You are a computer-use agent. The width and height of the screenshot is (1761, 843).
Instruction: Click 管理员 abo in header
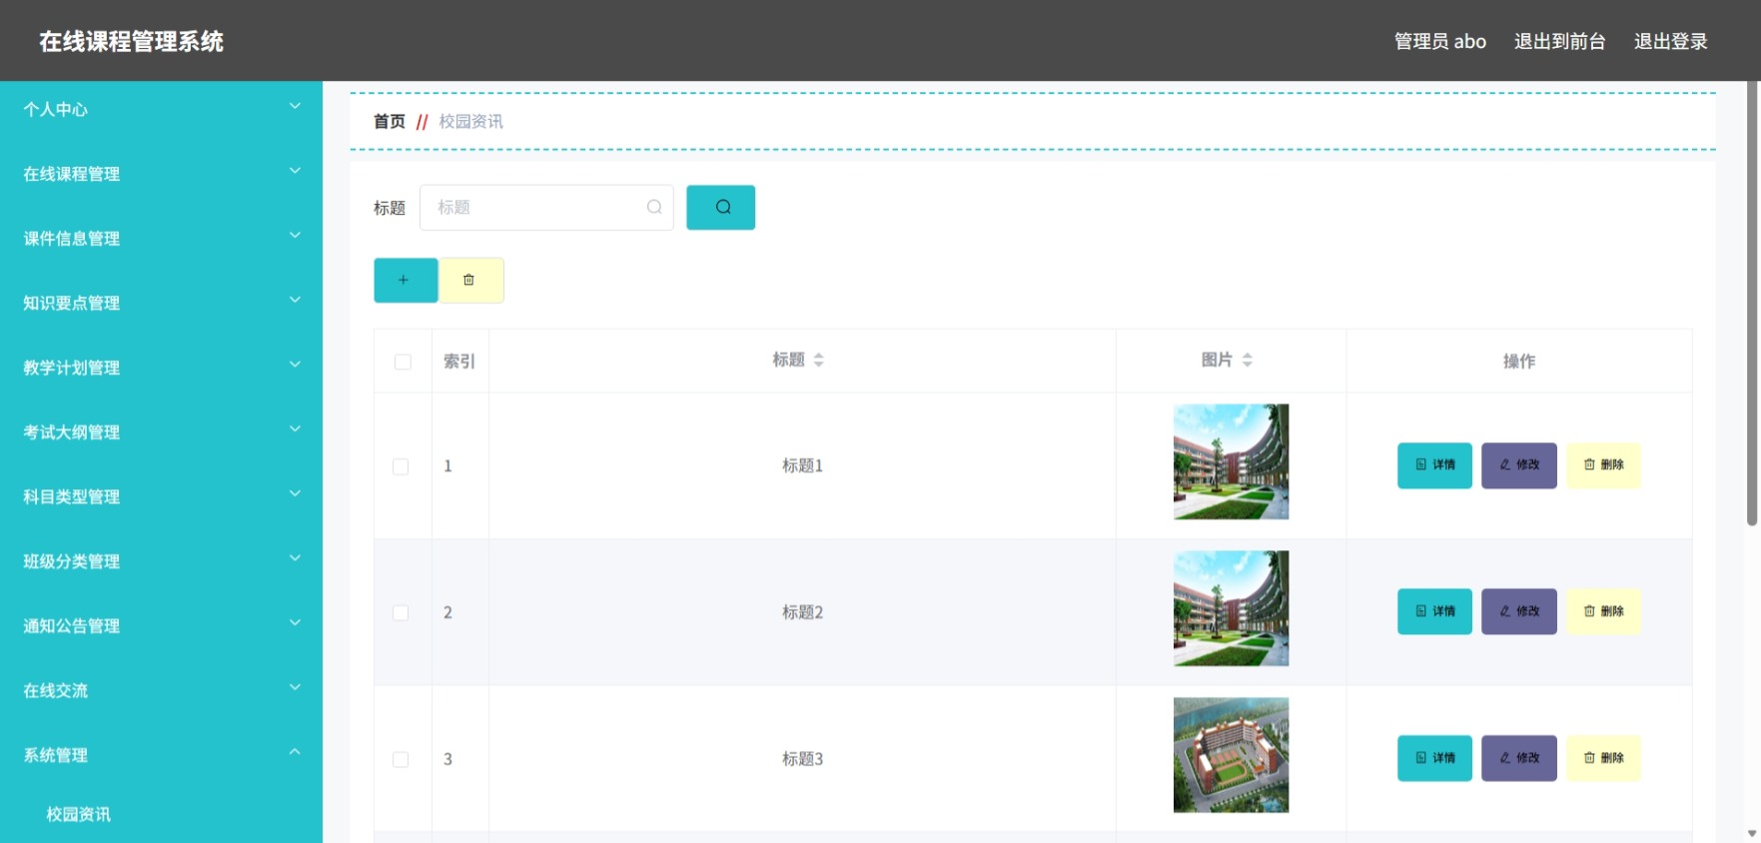tap(1439, 41)
